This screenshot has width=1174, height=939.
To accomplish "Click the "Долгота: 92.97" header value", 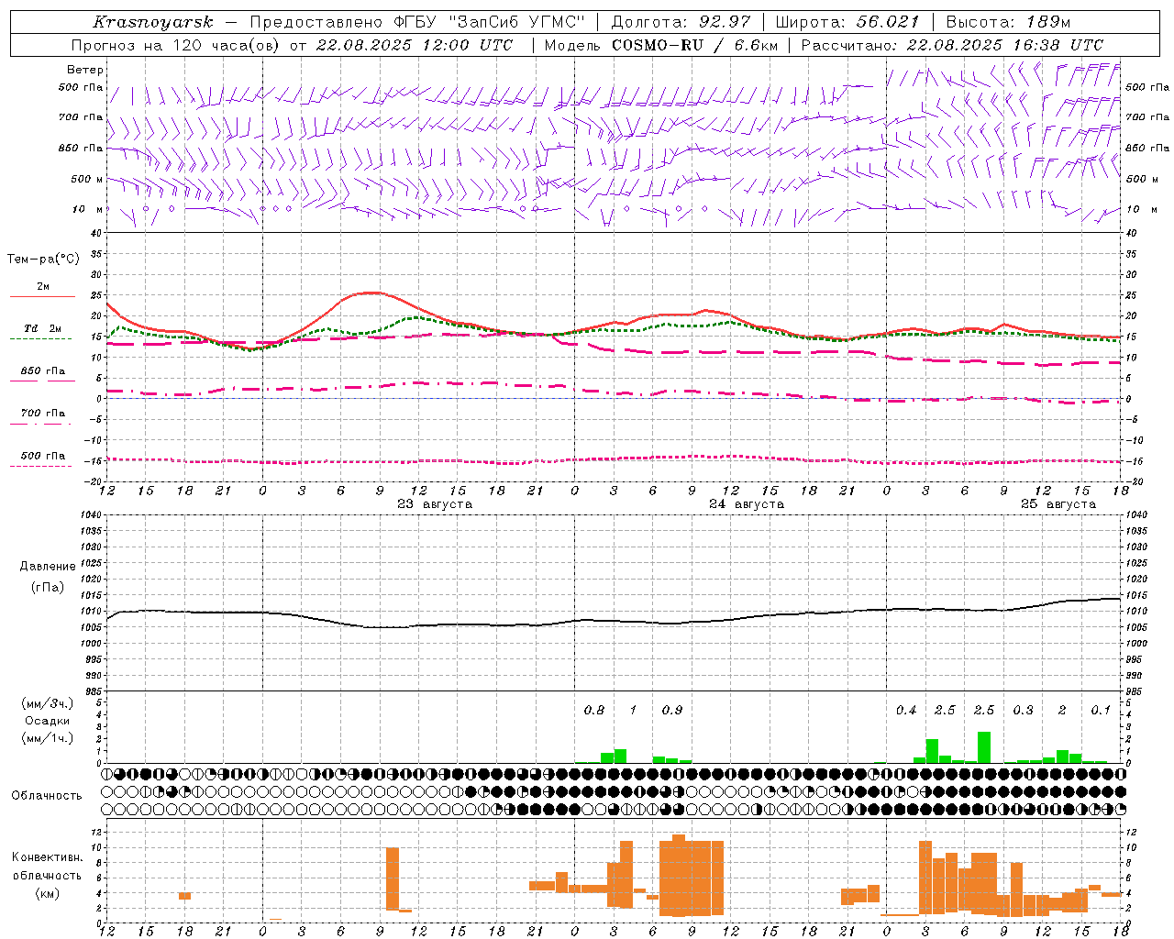I will [681, 22].
